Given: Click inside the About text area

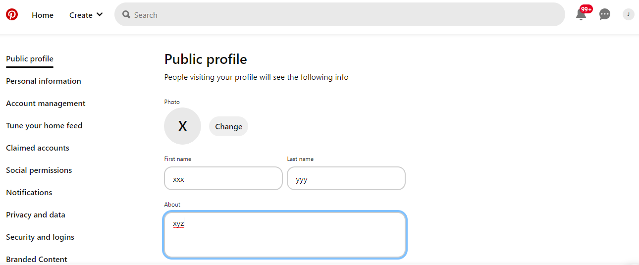Looking at the screenshot, I should tap(285, 235).
